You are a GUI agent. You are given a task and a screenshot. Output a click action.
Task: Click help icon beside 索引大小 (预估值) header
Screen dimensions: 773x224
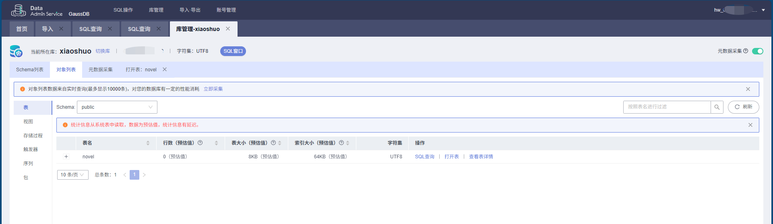coord(341,143)
